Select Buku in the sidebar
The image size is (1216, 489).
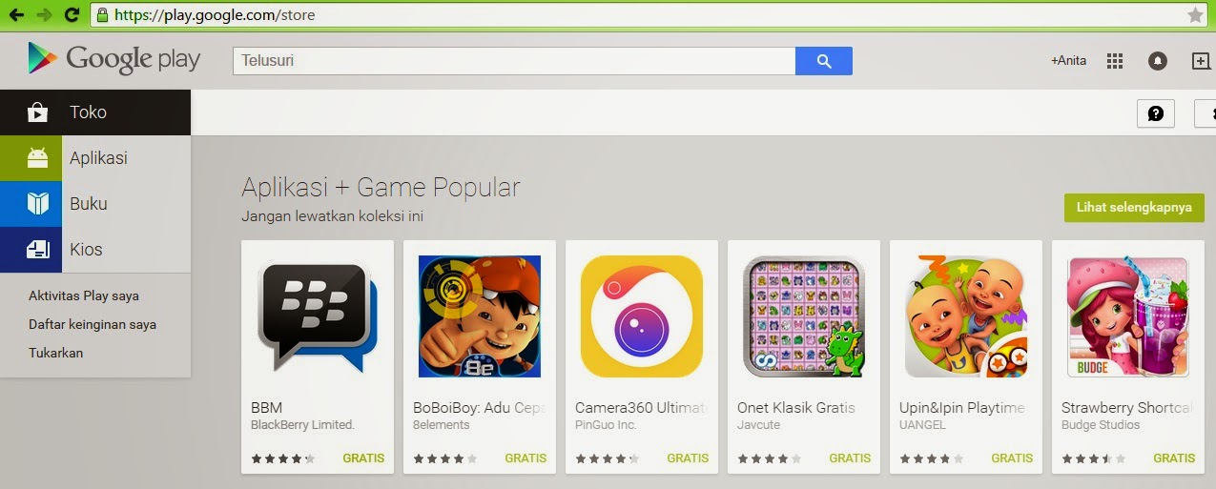pos(95,204)
